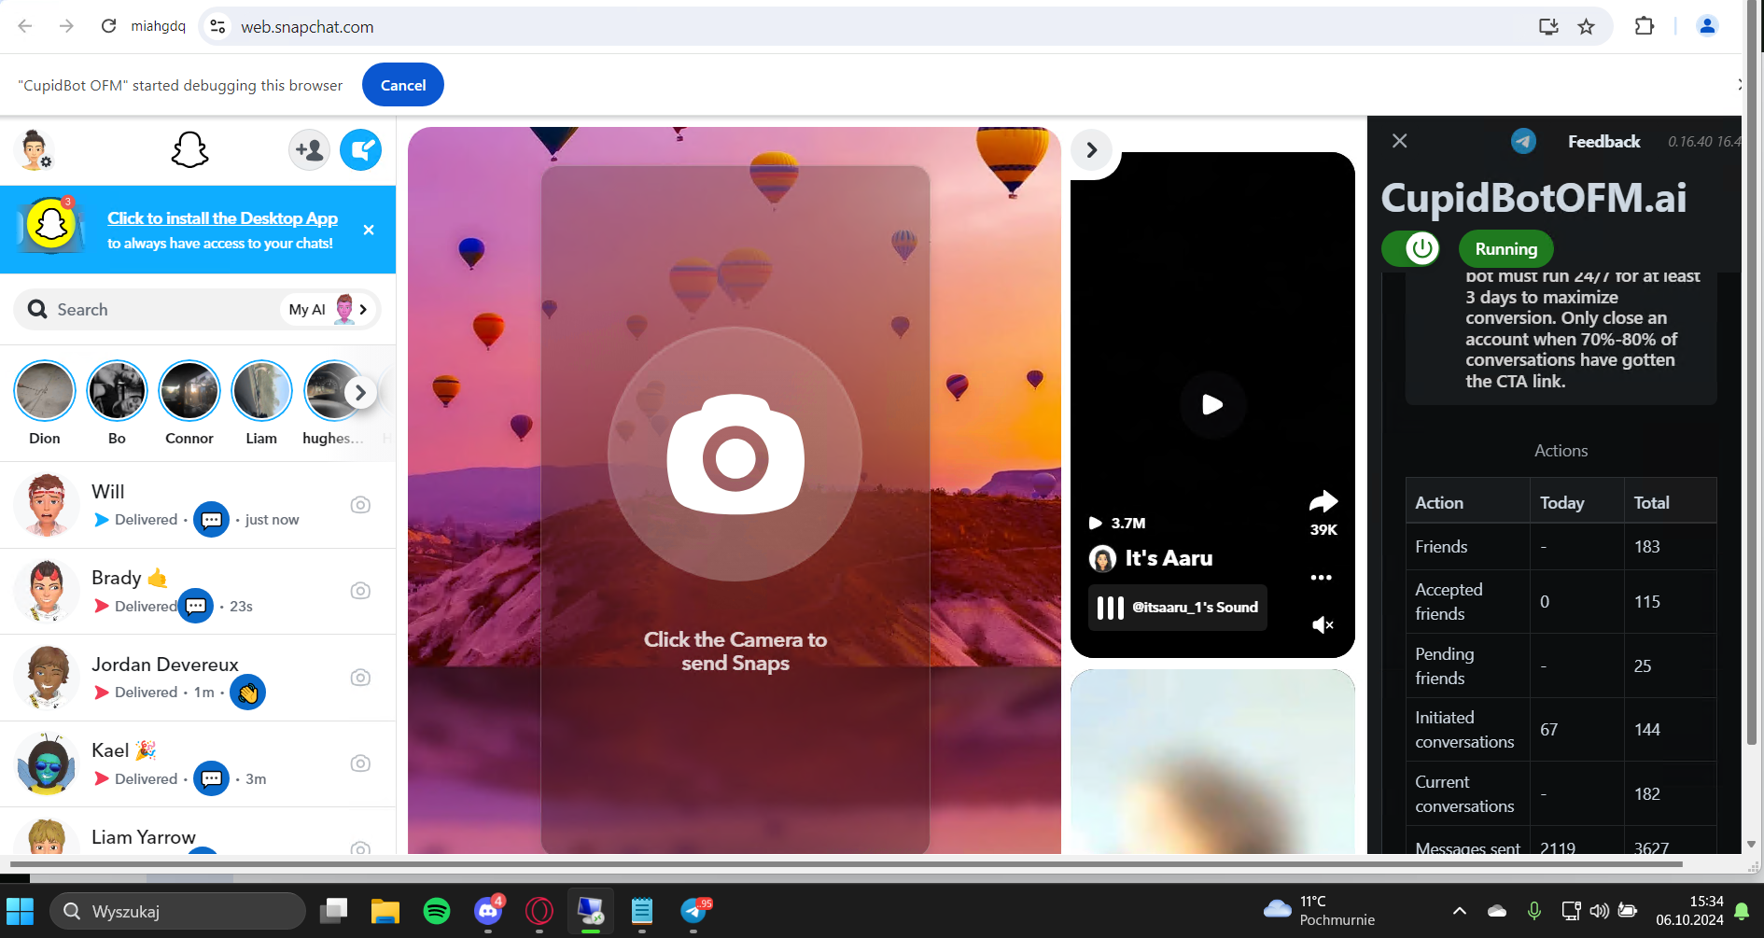1764x938 pixels.
Task: Go back in browser history
Action: [25, 26]
